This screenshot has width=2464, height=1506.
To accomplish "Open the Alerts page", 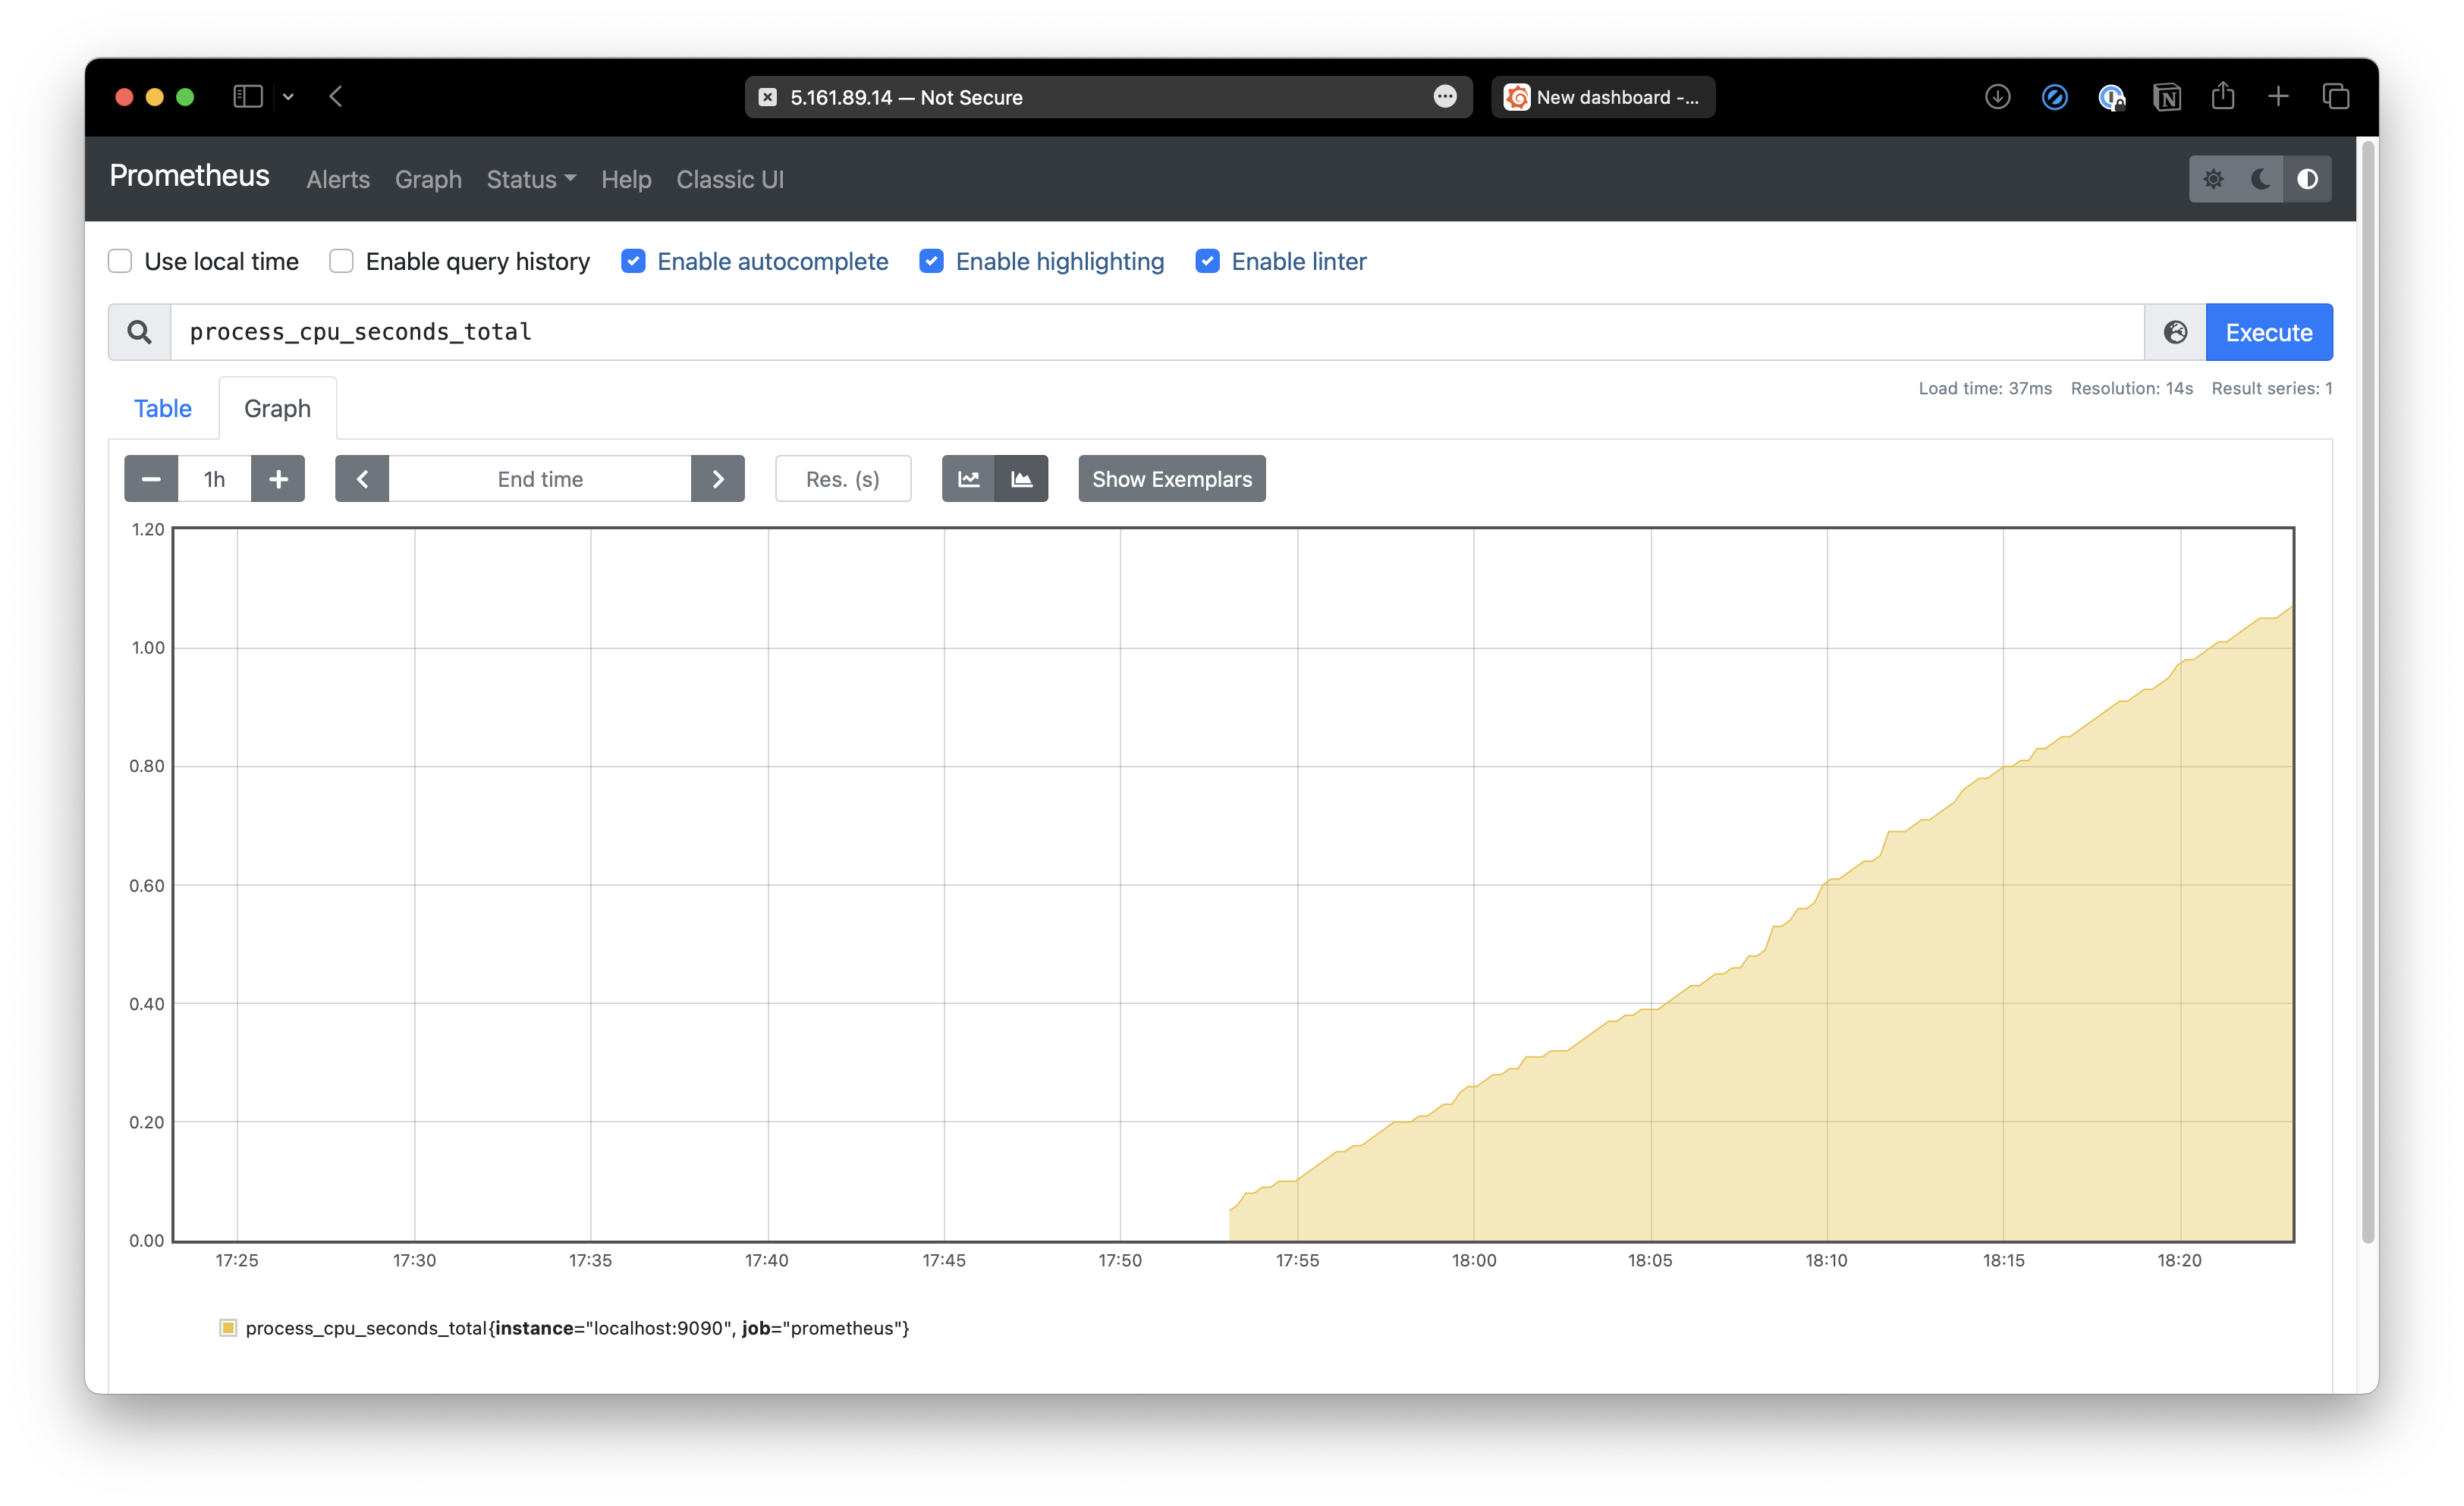I will click(337, 179).
